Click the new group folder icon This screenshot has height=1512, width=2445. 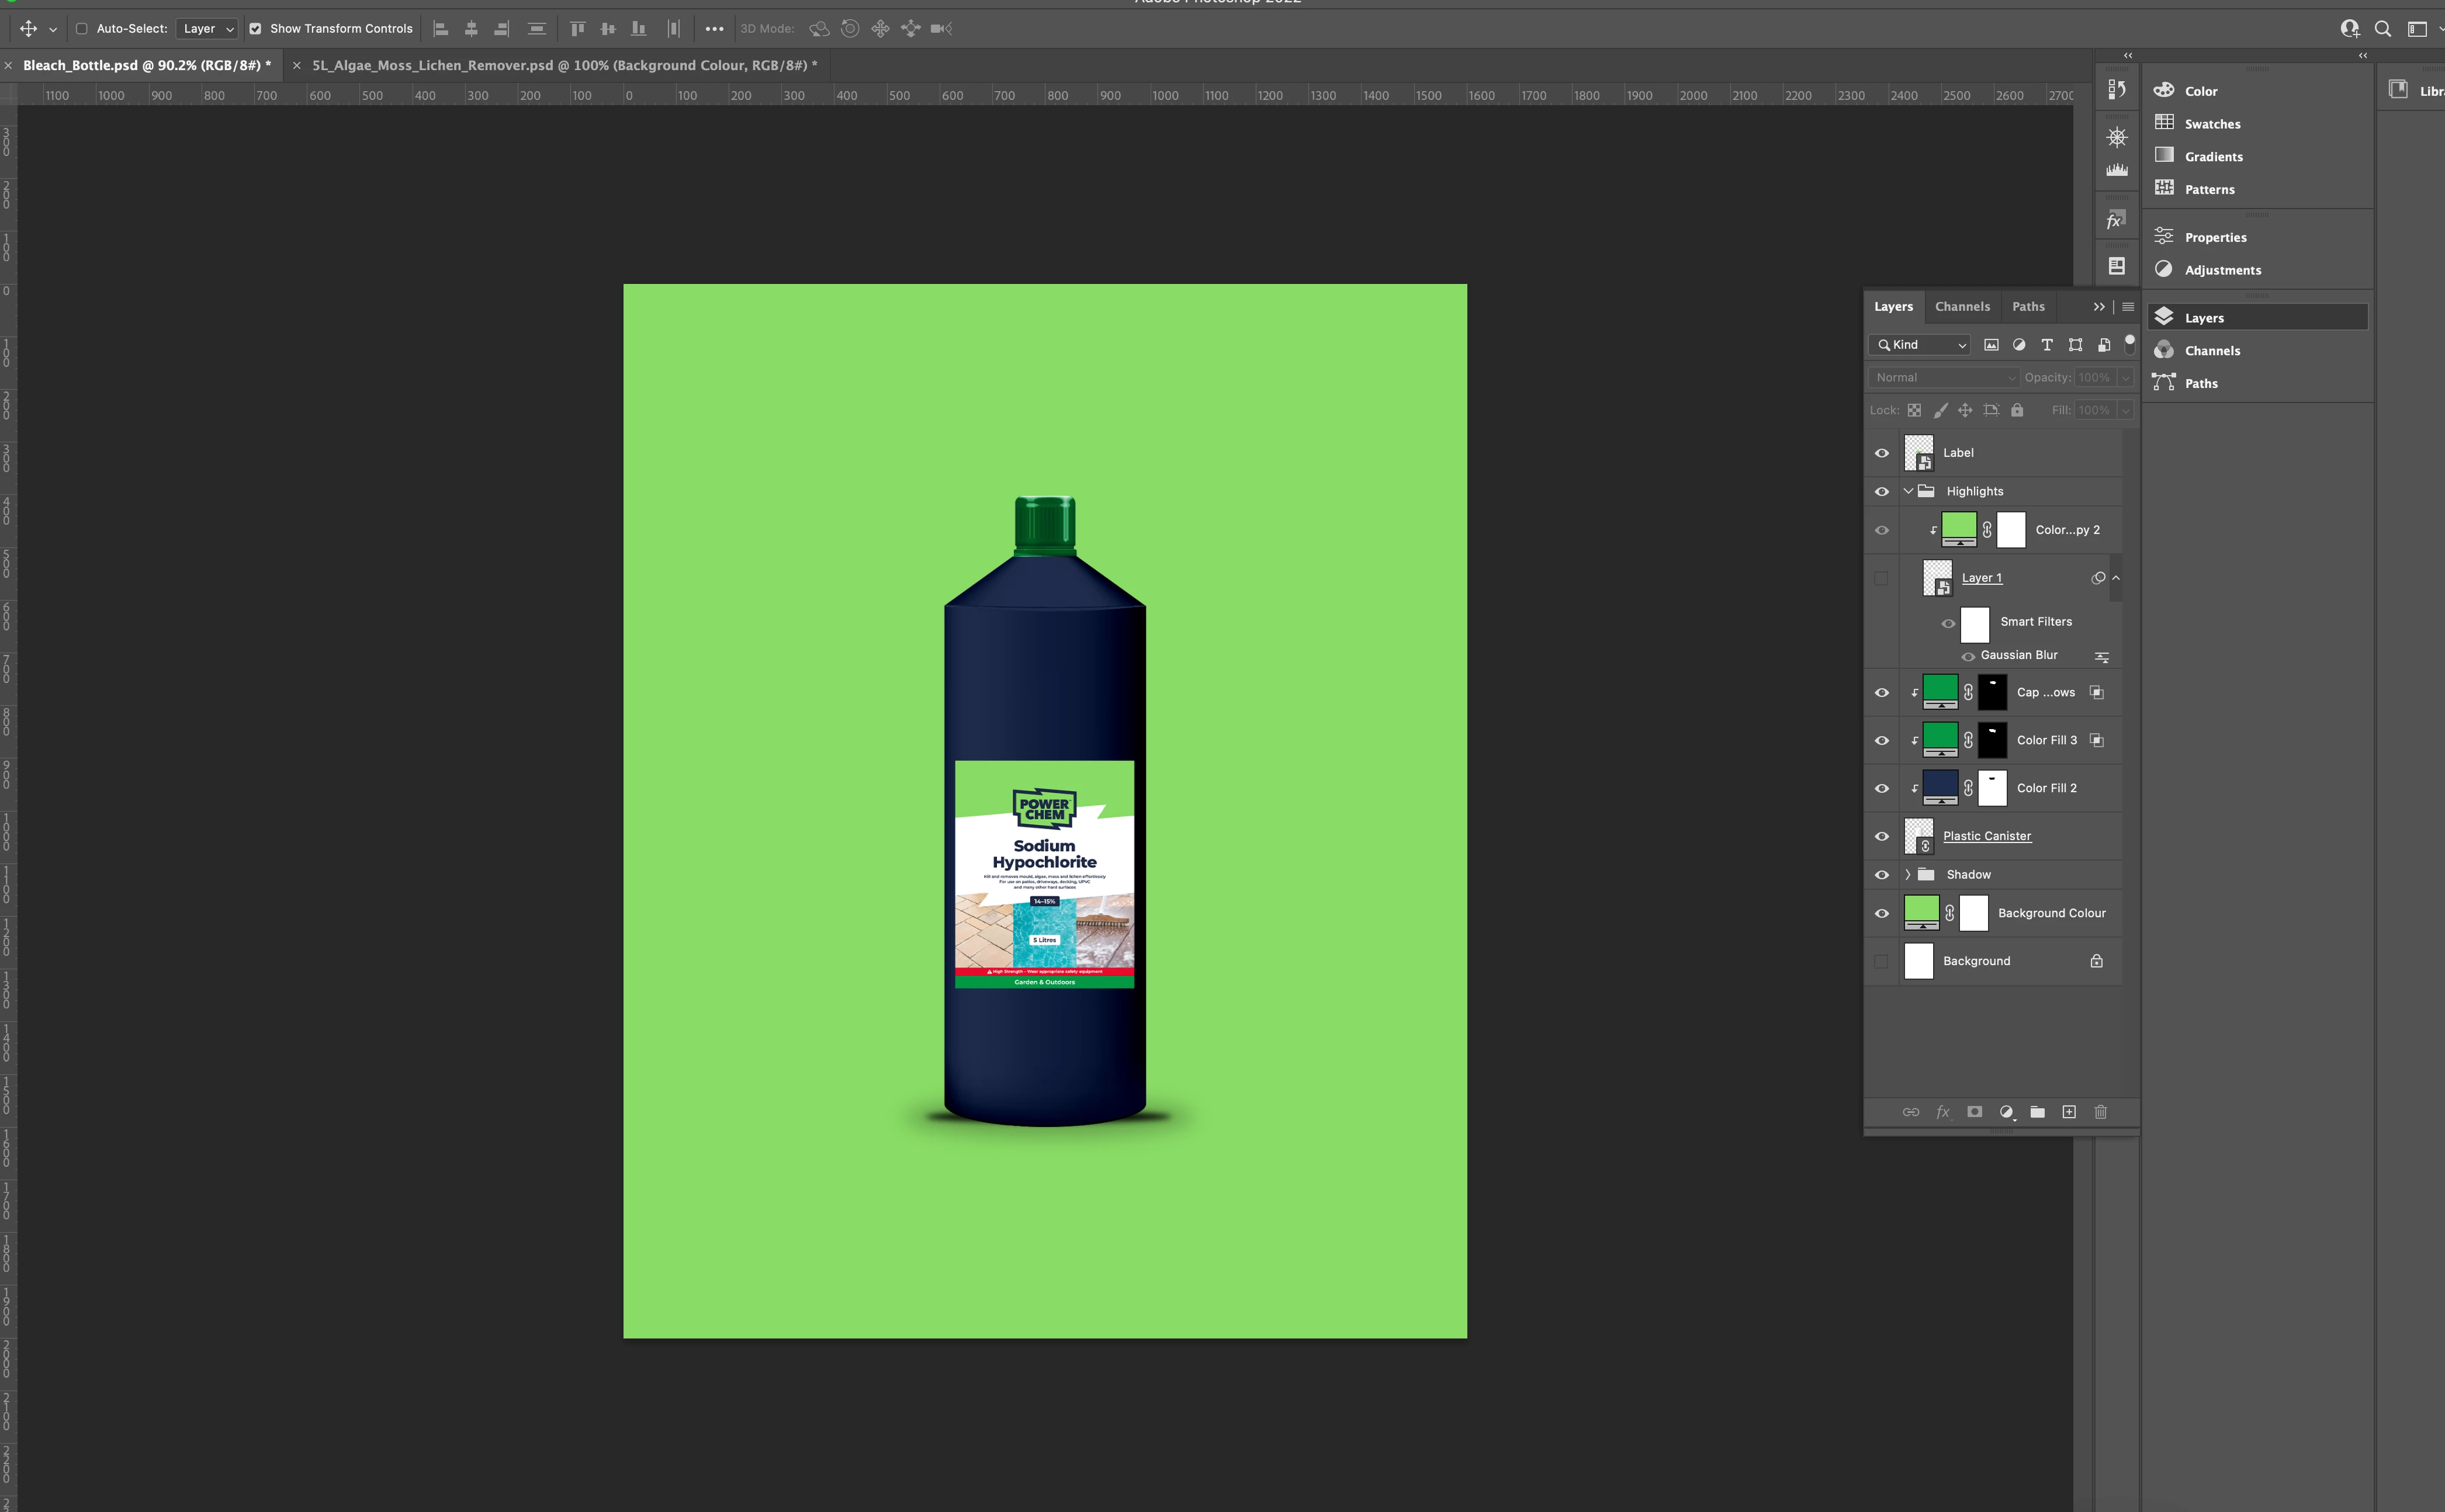pos(2037,1112)
